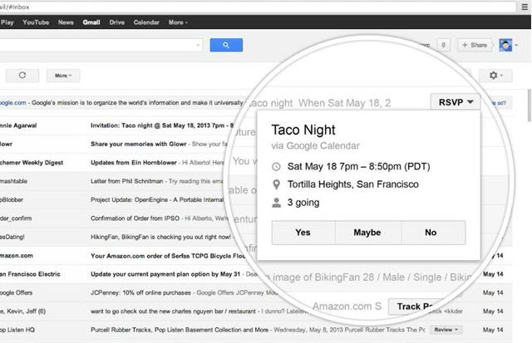The image size is (532, 343).
Task: Open the toolbar More dropdown
Action: 63,76
